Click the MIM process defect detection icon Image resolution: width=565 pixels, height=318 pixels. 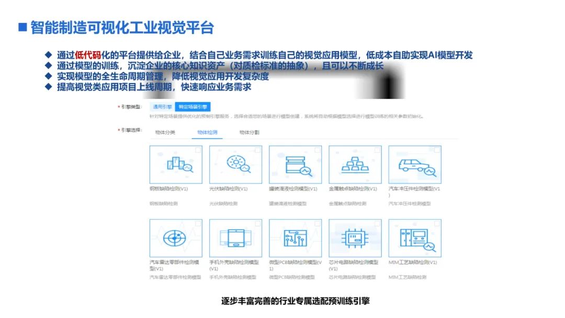[x=417, y=240]
